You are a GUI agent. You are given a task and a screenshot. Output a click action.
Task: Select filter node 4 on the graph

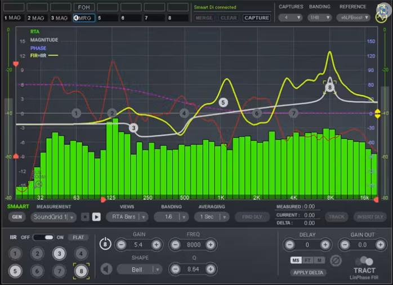pos(184,113)
